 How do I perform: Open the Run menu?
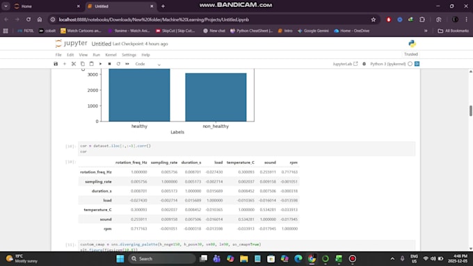(96, 55)
